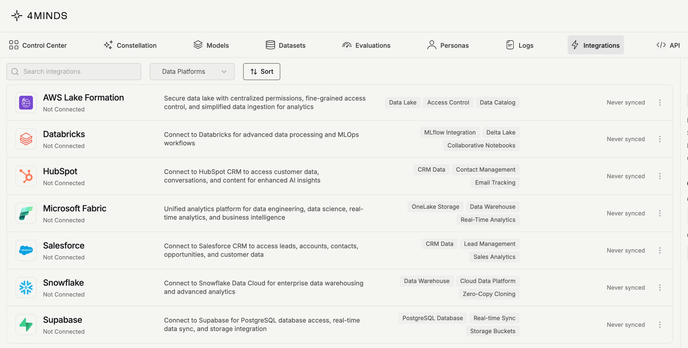
Task: Click the Sales Analytics tag
Action: (x=494, y=257)
